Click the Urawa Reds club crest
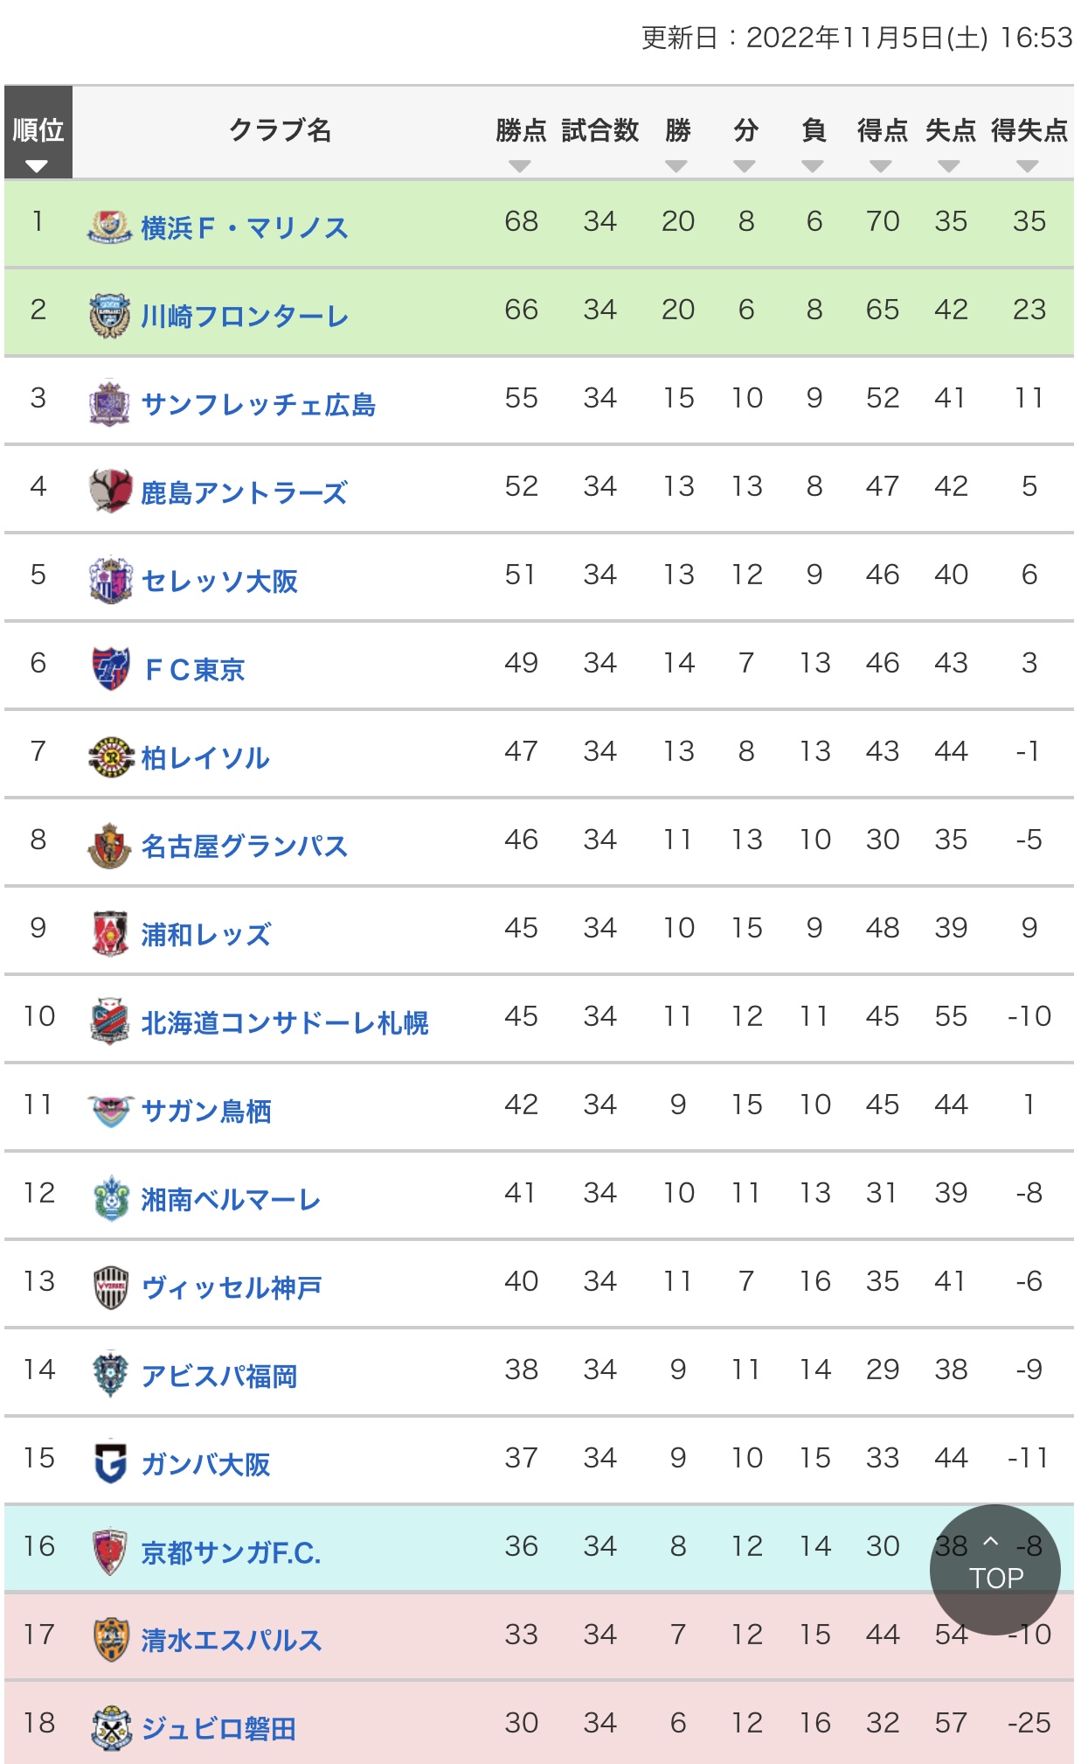Viewport: 1081px width, 1764px height. coord(110,933)
